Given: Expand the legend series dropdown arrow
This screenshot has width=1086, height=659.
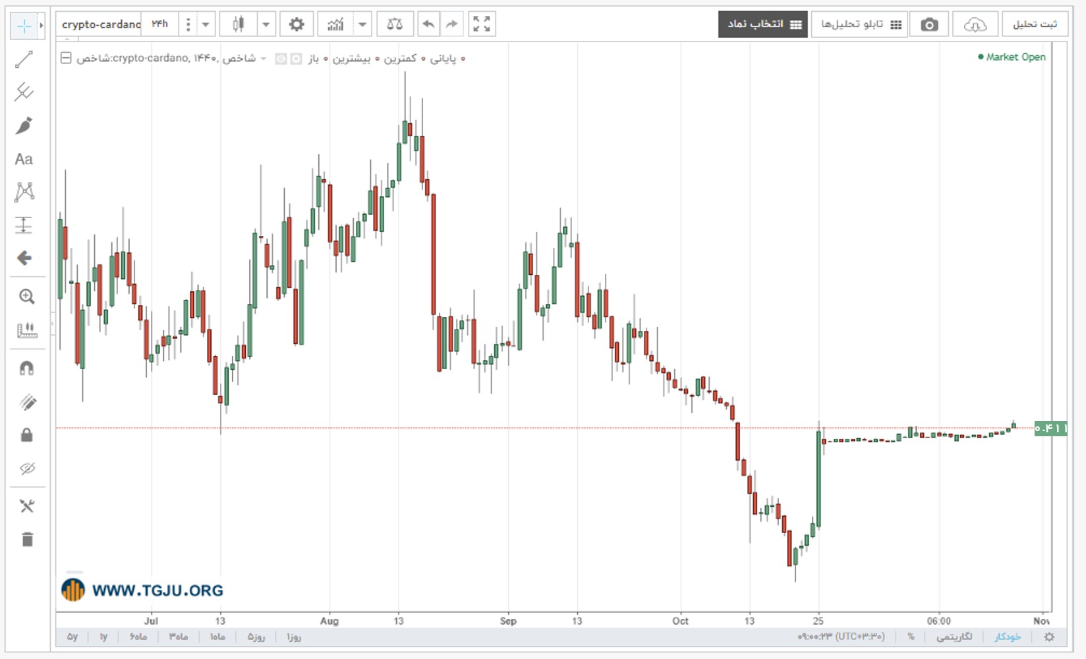Looking at the screenshot, I should click(264, 59).
